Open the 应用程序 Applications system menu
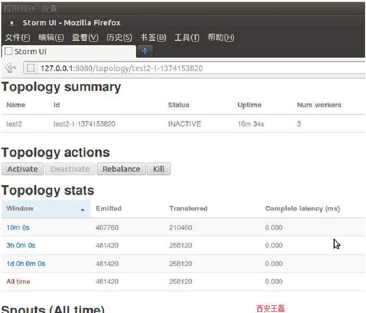Screen dimensions: 366x313 coord(20,9)
